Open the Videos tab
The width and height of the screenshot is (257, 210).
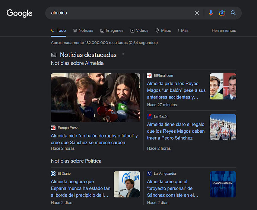point(139,30)
